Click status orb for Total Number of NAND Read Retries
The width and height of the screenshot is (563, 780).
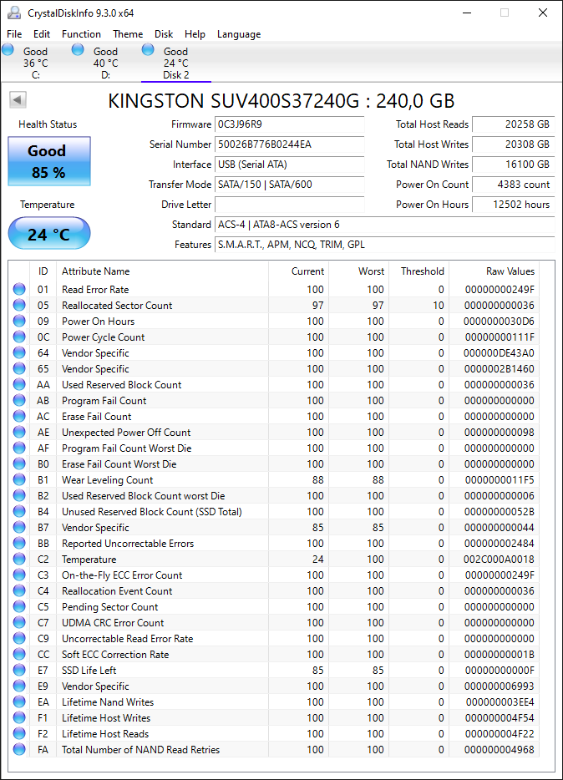point(19,750)
